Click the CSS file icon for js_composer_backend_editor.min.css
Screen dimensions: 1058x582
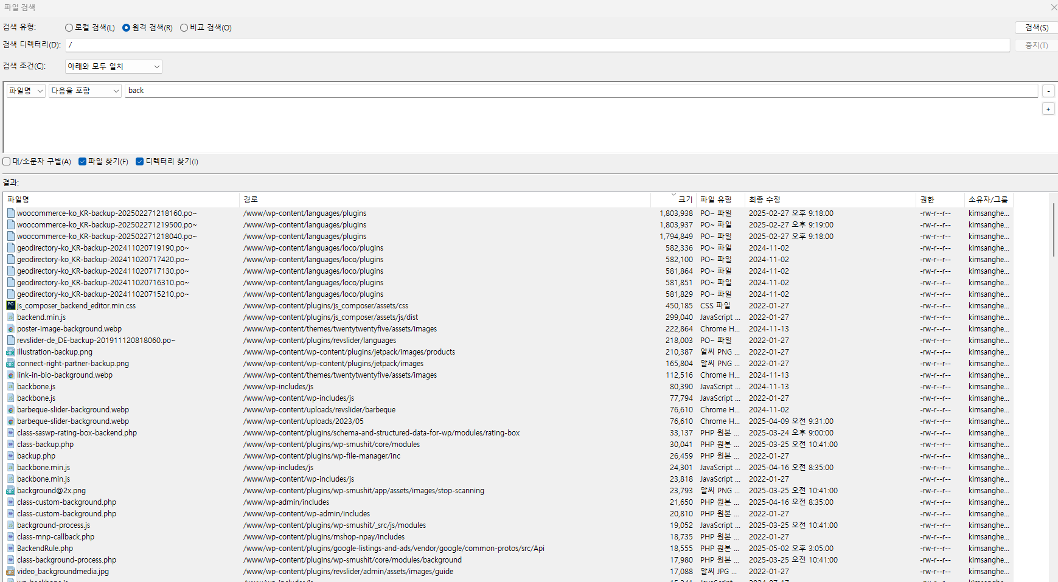click(x=10, y=306)
